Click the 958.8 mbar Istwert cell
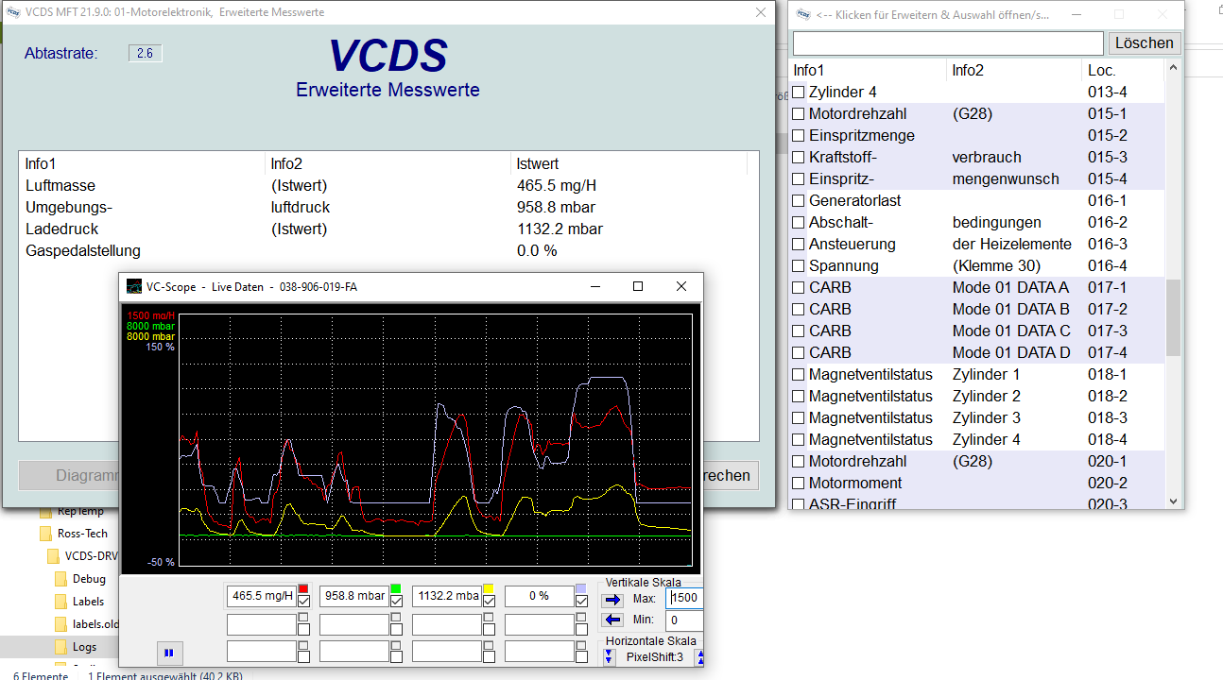The image size is (1223, 680). 556,207
